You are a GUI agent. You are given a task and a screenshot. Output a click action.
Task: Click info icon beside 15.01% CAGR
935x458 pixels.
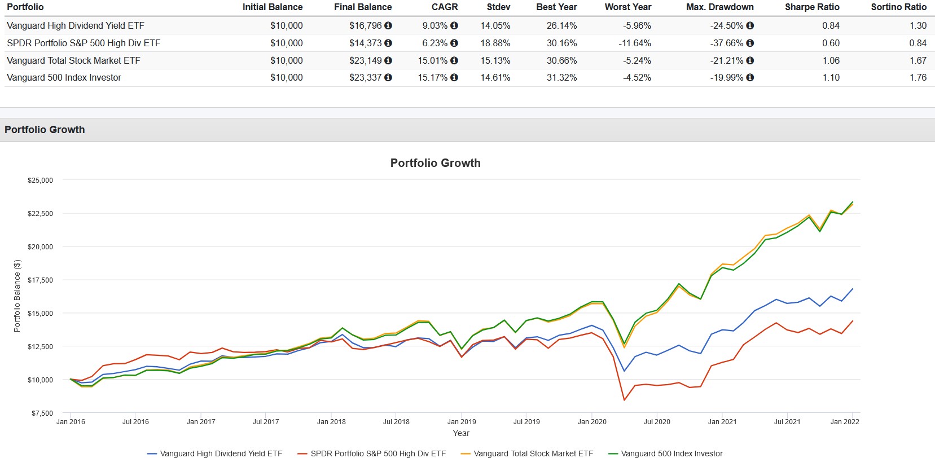click(454, 60)
